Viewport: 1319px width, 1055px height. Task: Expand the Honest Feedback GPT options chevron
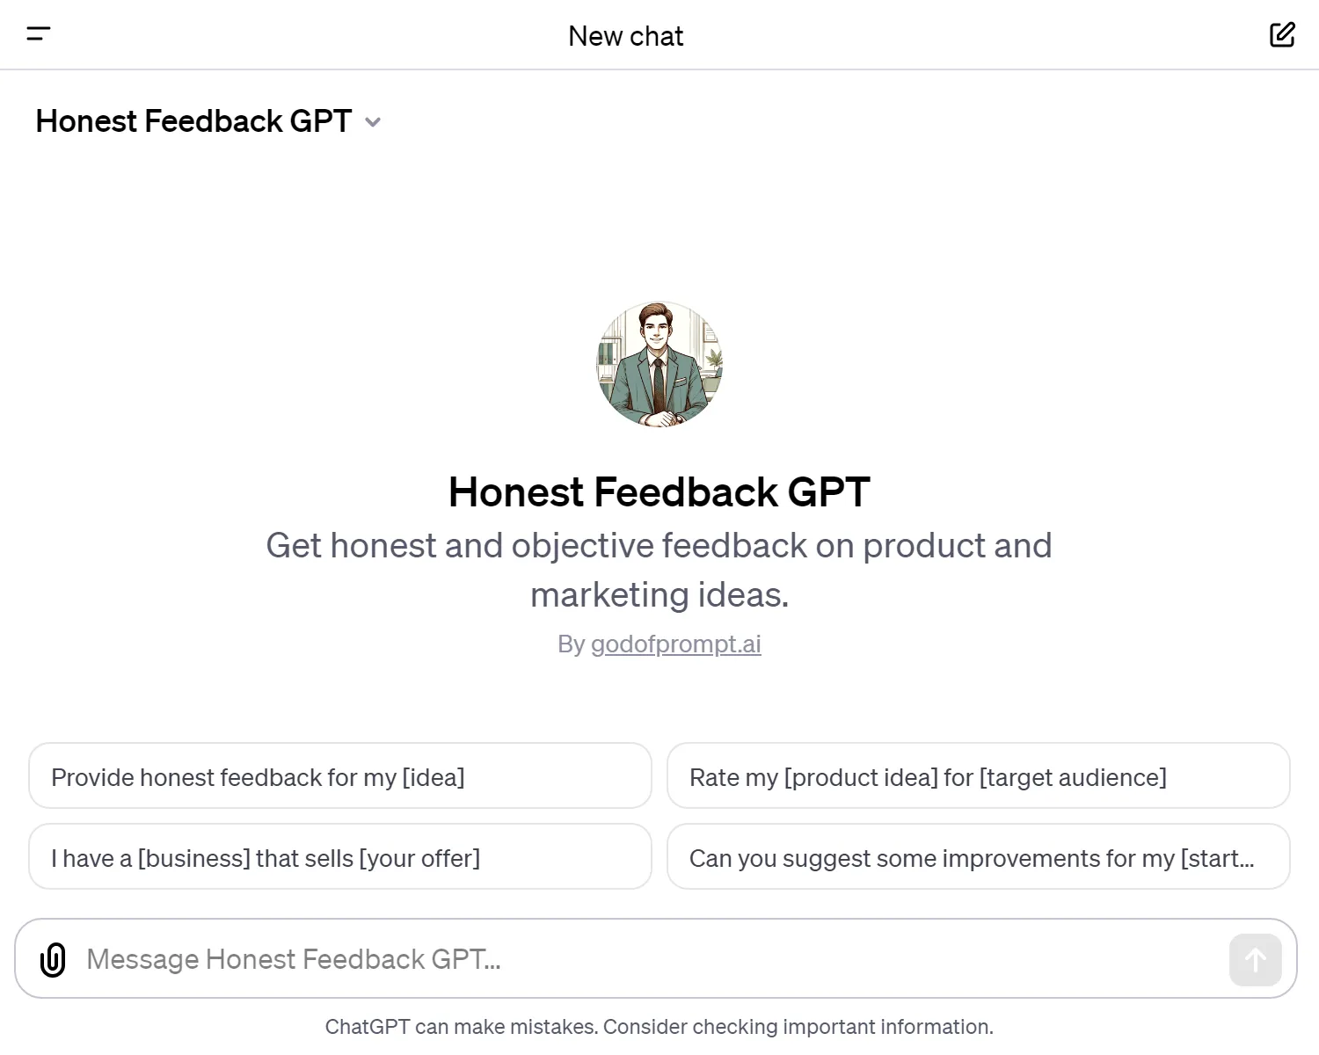[x=373, y=122]
